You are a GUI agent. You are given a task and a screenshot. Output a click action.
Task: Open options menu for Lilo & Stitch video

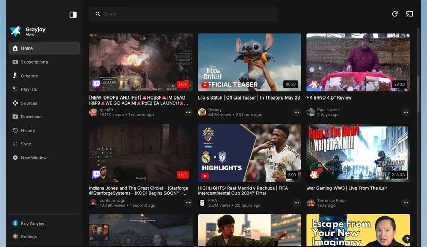[x=297, y=112]
